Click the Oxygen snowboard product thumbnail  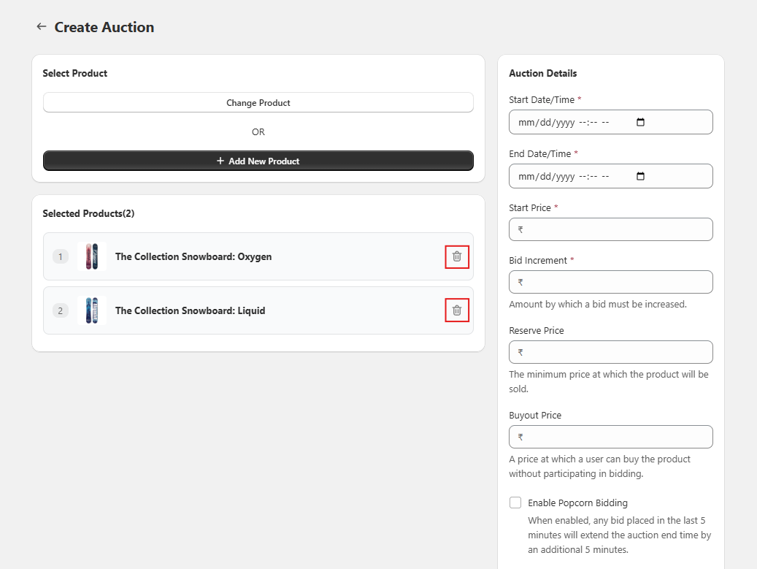pyautogui.click(x=91, y=256)
